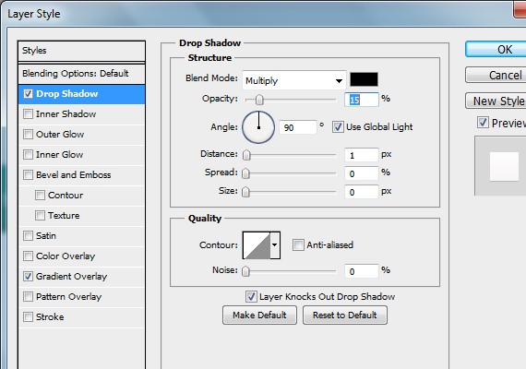Viewport: 526px width, 369px height.
Task: Click the Reset to Default button
Action: pyautogui.click(x=345, y=315)
